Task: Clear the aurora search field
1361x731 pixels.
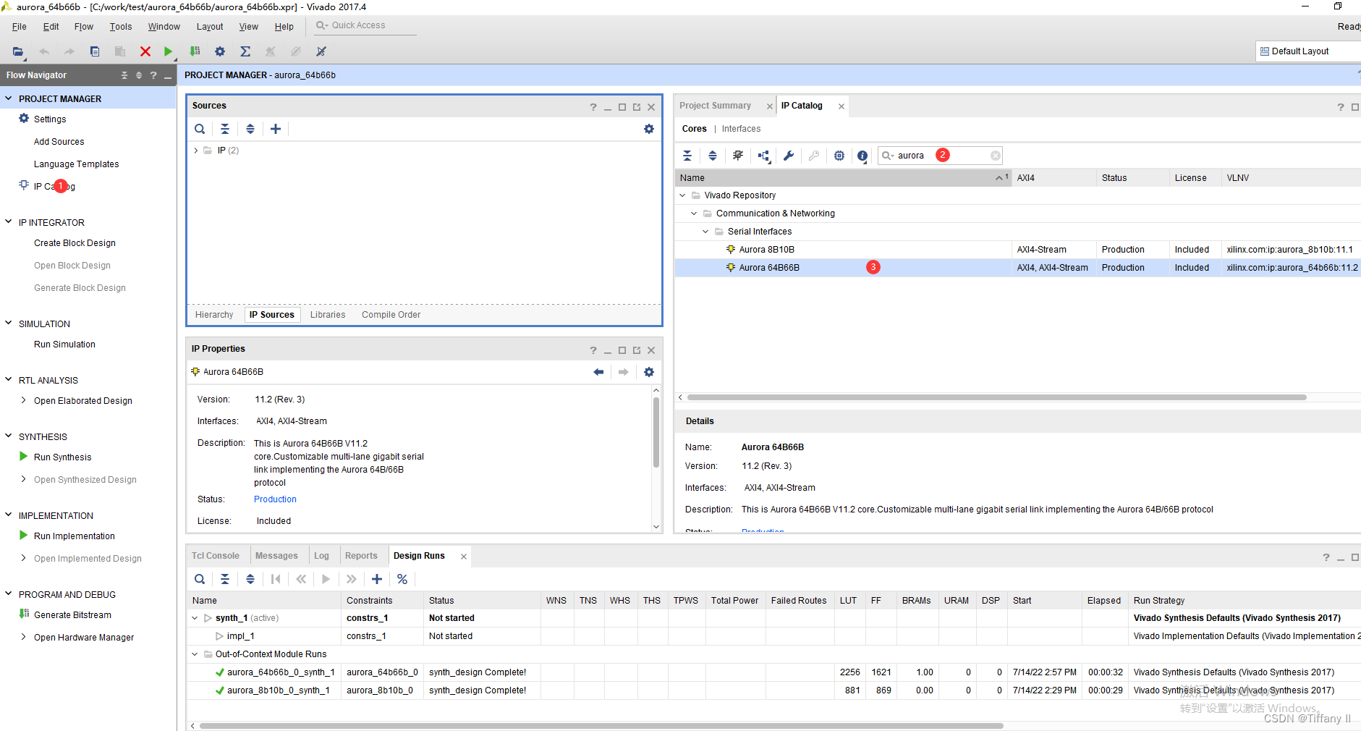Action: tap(996, 156)
